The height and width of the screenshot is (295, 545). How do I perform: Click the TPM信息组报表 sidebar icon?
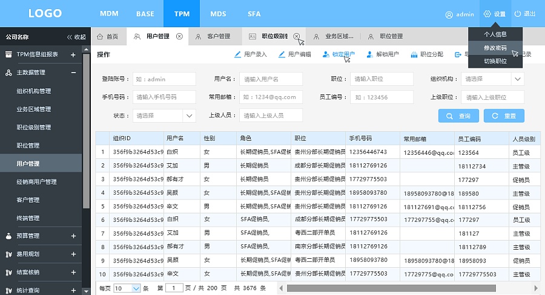(8, 54)
